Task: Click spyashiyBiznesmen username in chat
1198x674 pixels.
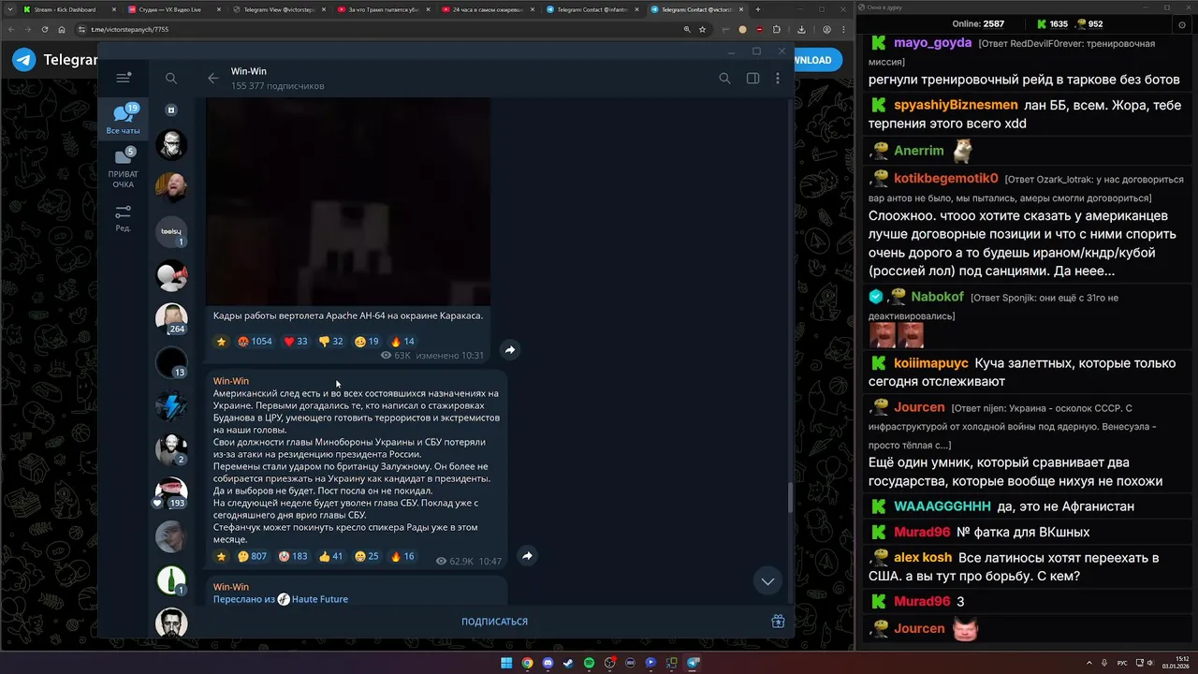Action: [956, 105]
